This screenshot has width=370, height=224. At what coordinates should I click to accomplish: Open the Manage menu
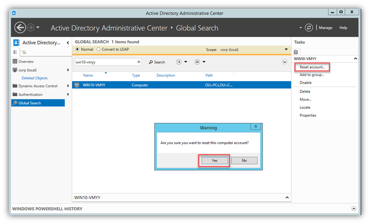pos(326,28)
